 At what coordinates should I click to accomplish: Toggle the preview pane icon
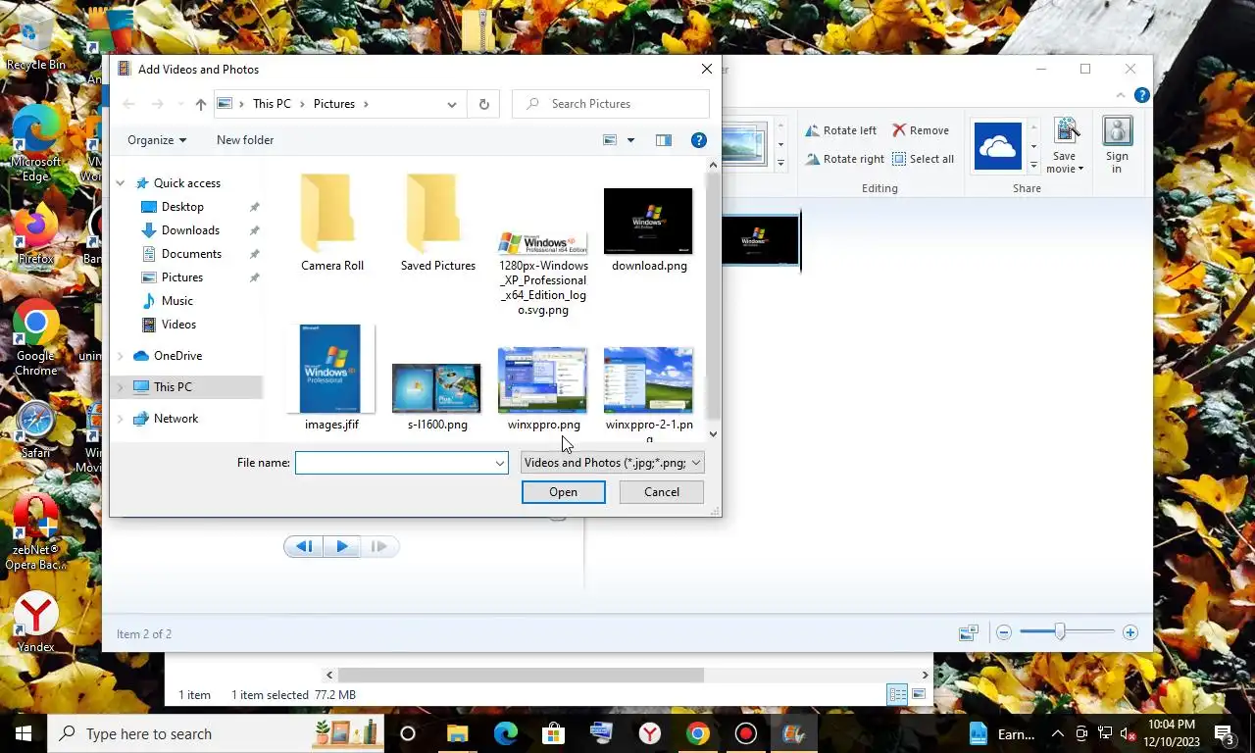tap(664, 140)
